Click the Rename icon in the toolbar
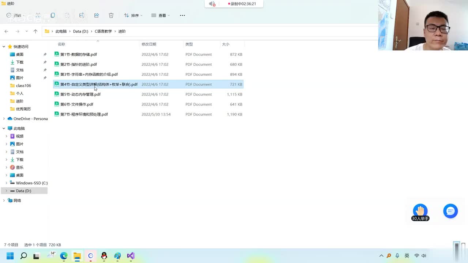The width and height of the screenshot is (468, 263). 82,15
